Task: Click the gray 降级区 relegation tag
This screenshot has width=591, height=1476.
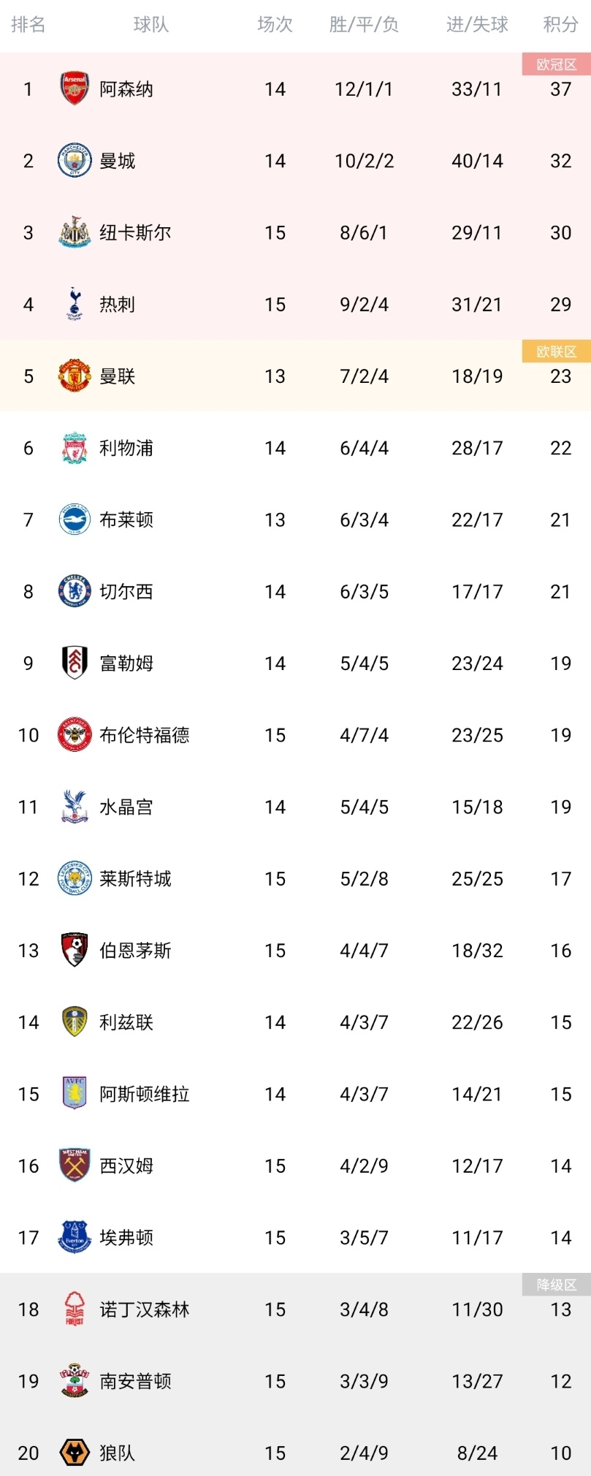Action: [557, 1285]
